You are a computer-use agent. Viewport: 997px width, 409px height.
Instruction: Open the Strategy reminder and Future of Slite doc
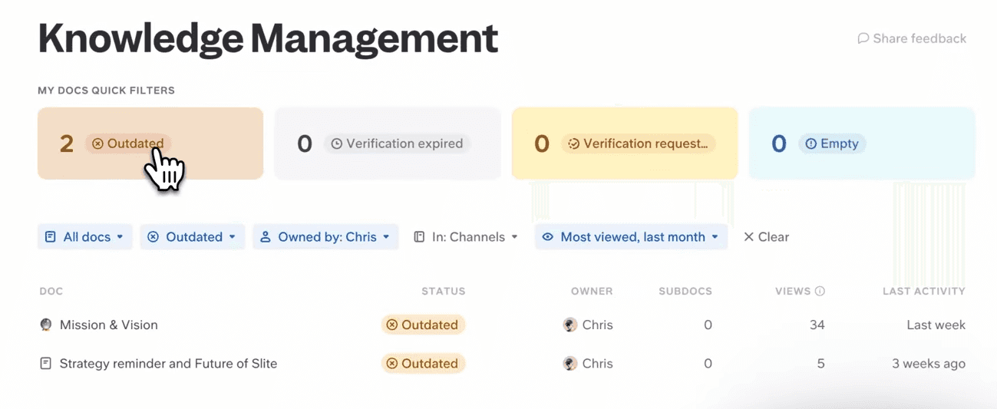[168, 364]
